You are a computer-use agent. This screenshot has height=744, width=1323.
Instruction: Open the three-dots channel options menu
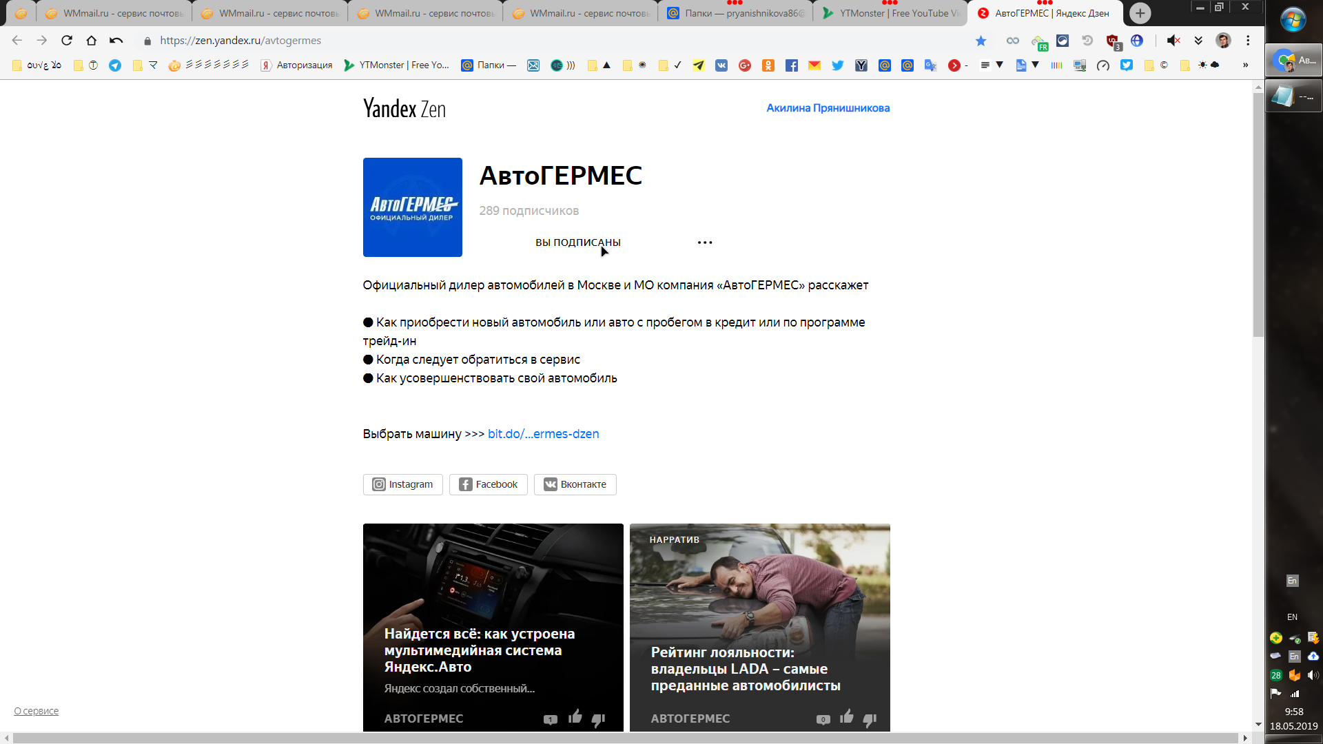tap(704, 242)
